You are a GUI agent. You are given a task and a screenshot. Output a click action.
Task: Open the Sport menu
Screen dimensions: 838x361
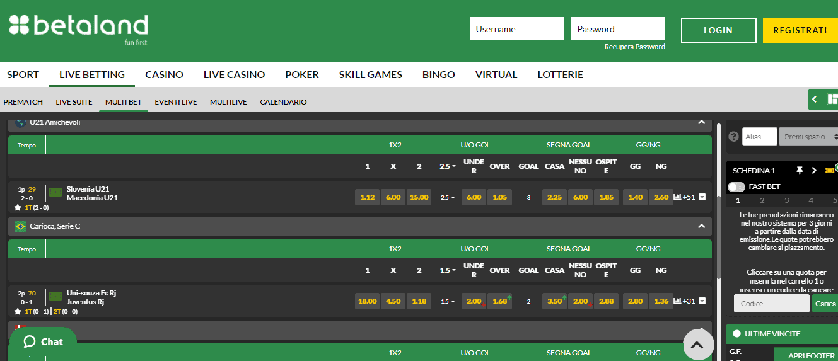tap(23, 74)
